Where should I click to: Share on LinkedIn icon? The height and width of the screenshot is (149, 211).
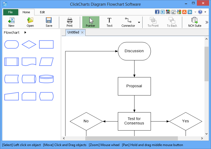[x=190, y=12]
